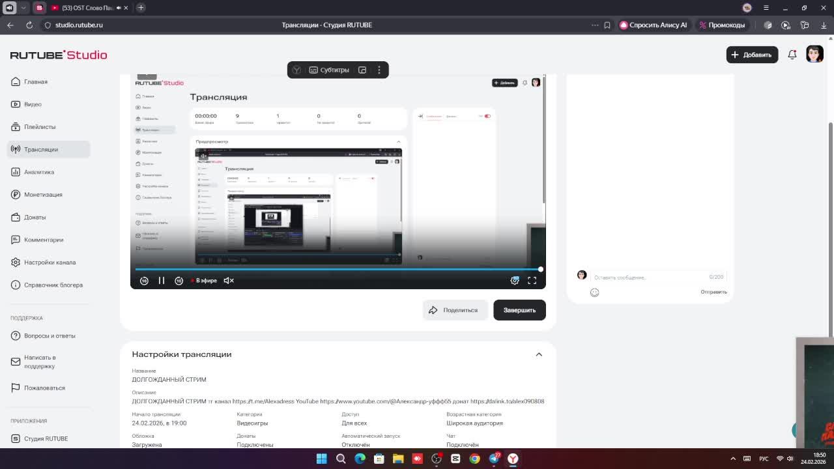Rewind the stream ten seconds
834x469 pixels.
(144, 281)
